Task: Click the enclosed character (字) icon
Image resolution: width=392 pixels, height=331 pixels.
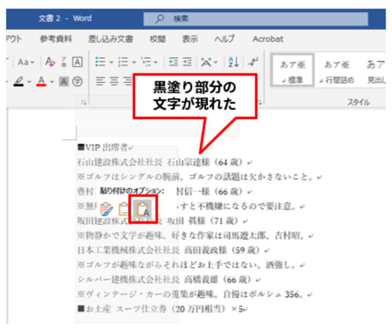Action: (x=77, y=81)
